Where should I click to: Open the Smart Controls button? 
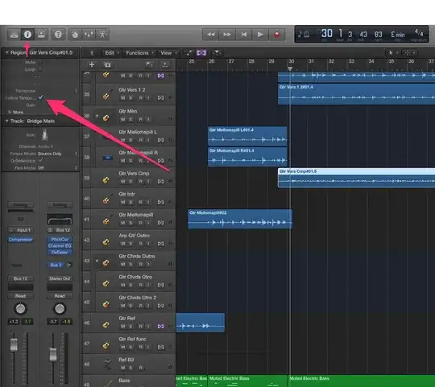[75, 35]
